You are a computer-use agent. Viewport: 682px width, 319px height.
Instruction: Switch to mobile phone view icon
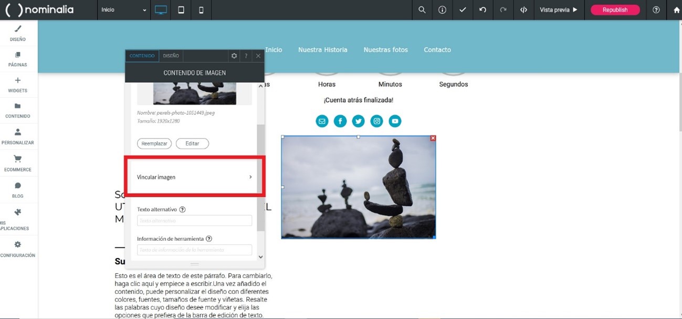(x=201, y=10)
